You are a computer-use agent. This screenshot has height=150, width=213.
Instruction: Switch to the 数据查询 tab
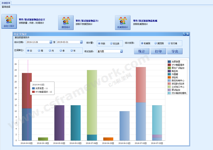[x=6, y=3]
